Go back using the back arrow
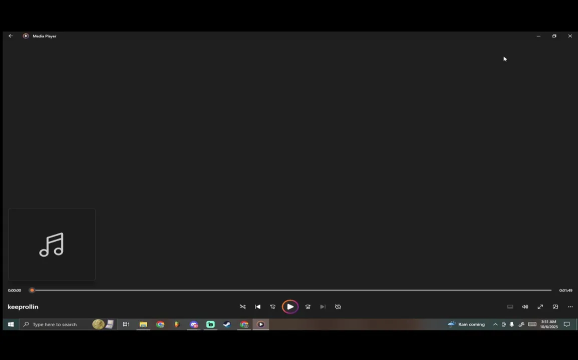The width and height of the screenshot is (578, 360). 11,36
